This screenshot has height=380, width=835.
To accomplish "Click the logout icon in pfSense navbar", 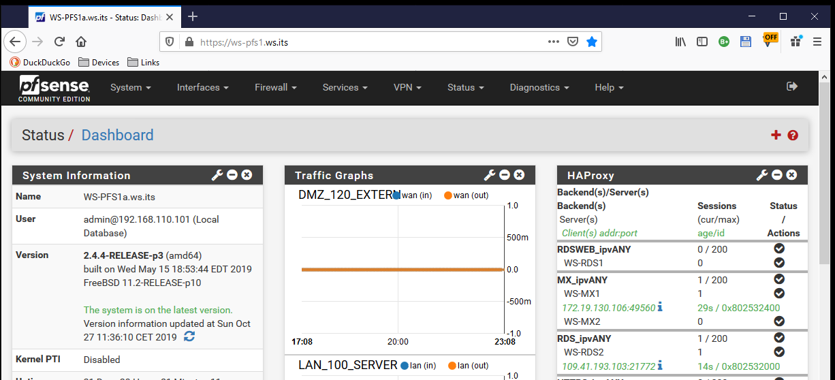I will 791,86.
